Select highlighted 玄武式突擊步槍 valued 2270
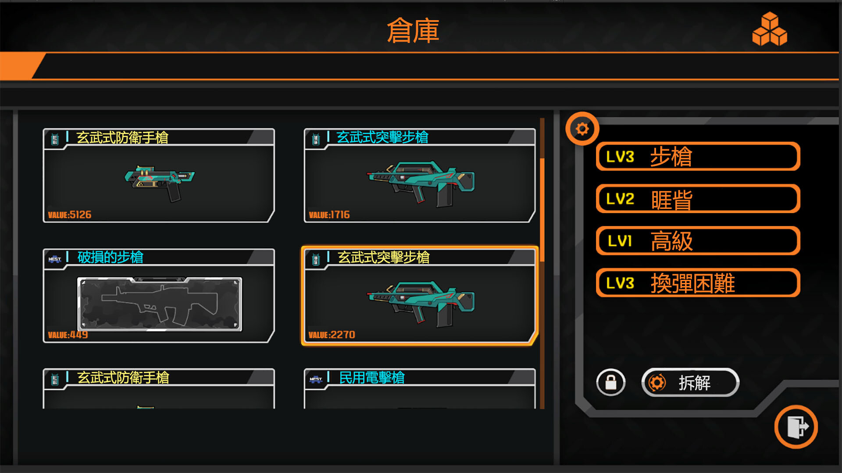This screenshot has width=842, height=473. (x=420, y=296)
